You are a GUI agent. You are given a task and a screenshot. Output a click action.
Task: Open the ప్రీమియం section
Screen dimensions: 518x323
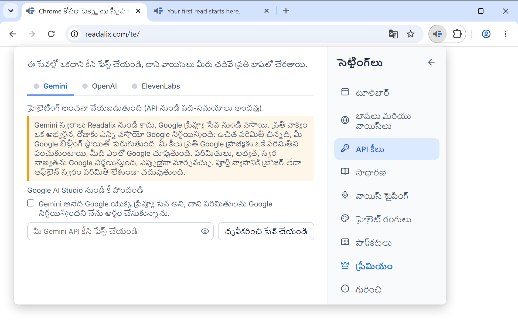[x=387, y=266]
